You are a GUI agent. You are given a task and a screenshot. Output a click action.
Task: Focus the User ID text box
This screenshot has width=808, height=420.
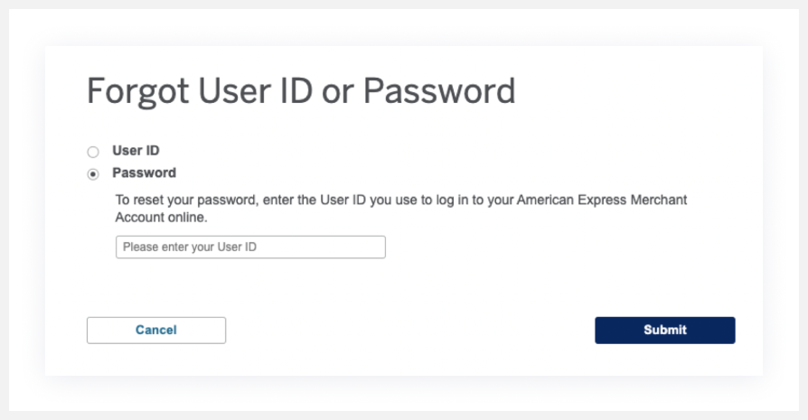coord(250,247)
